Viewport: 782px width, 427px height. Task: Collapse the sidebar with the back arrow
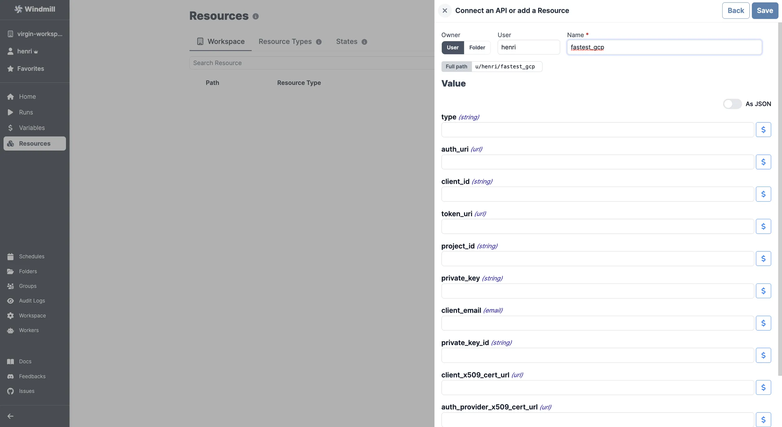(x=10, y=416)
